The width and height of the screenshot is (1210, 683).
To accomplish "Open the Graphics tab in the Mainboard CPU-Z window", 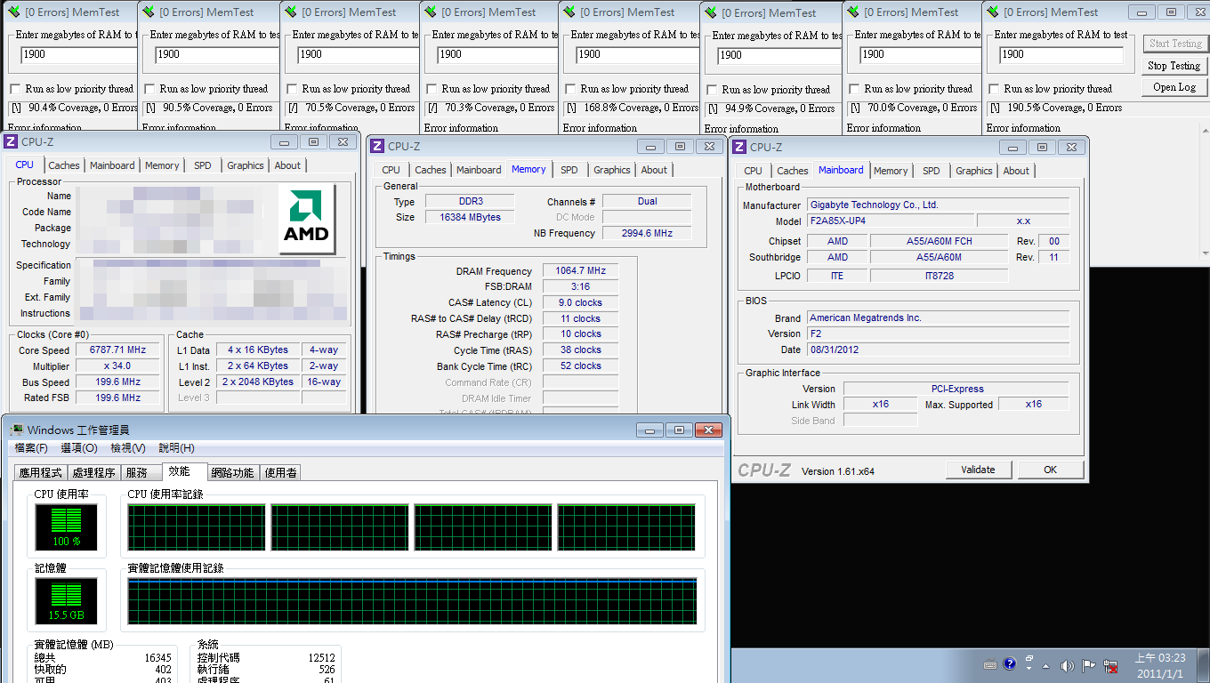I will pyautogui.click(x=974, y=171).
